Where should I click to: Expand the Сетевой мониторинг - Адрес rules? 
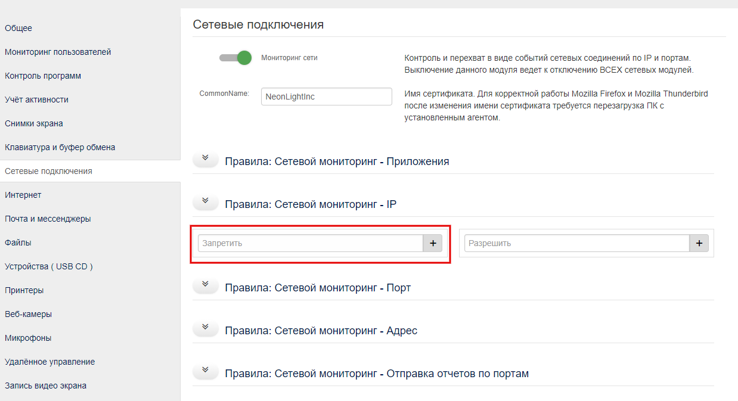[205, 328]
